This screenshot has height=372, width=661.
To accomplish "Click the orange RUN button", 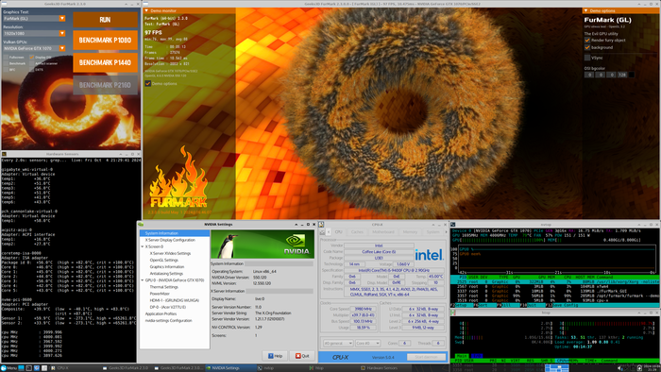I will (105, 20).
